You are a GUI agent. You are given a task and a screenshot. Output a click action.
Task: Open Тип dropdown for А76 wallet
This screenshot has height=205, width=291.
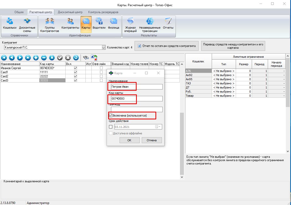(x=224, y=71)
